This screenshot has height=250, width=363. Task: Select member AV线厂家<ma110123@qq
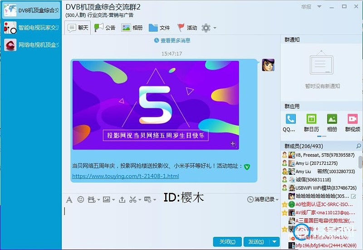[x=319, y=212]
